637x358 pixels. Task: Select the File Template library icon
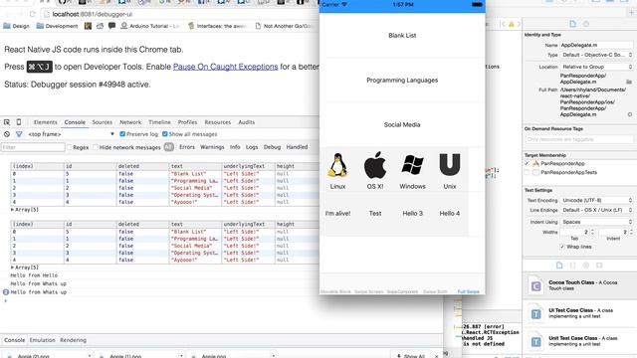click(x=559, y=266)
